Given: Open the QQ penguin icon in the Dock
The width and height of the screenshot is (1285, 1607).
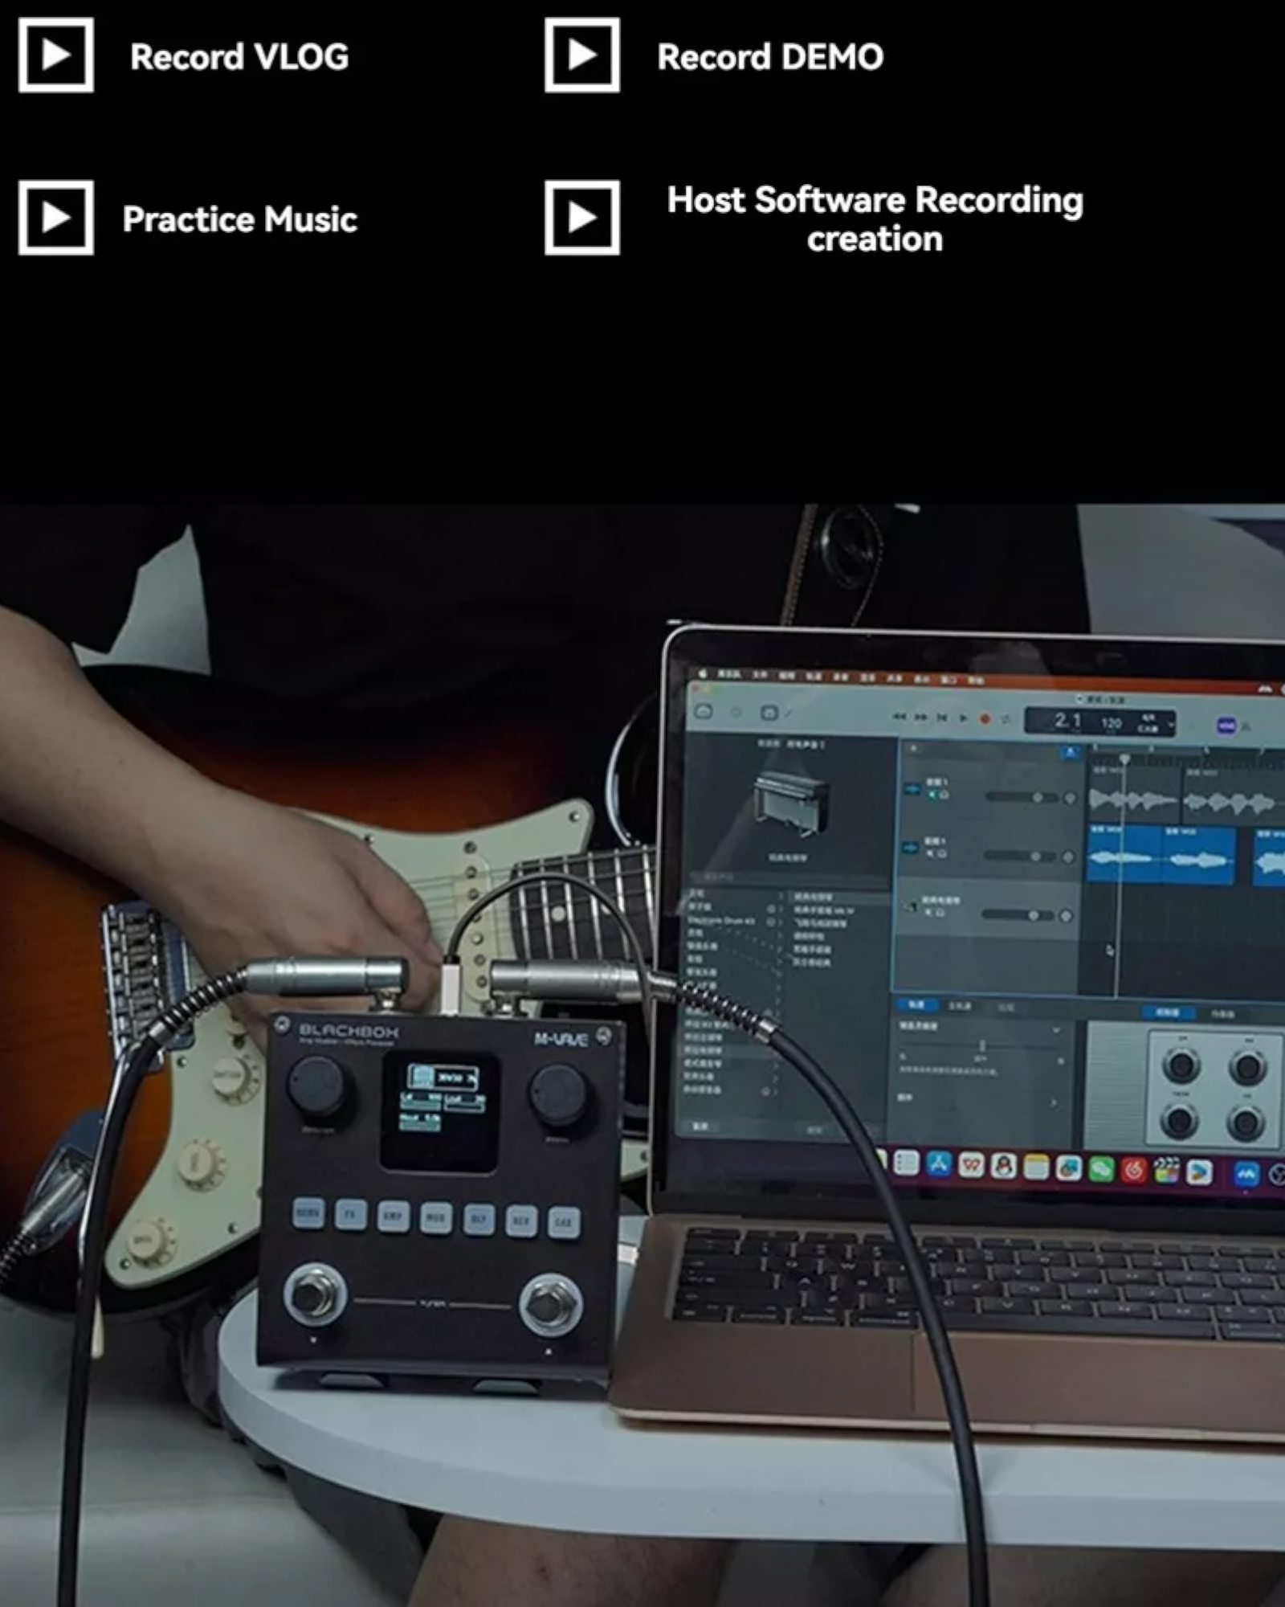Looking at the screenshot, I should click(x=1003, y=1166).
